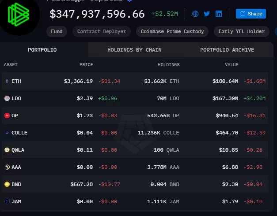Open the globe website icon
The image size is (277, 216).
(x=195, y=14)
